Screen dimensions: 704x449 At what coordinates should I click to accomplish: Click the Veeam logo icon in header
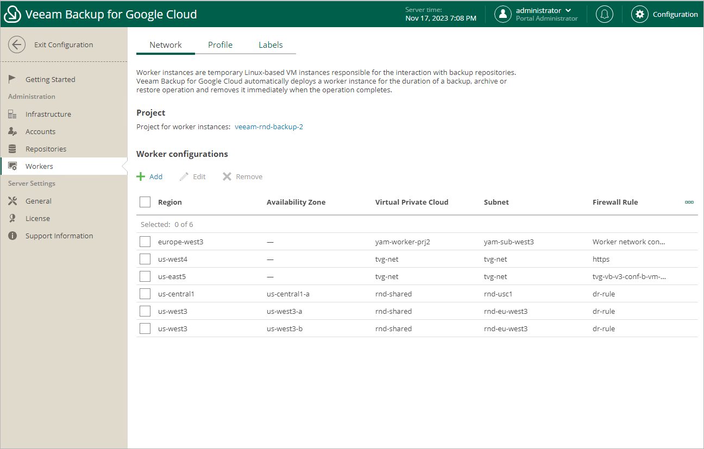click(12, 15)
